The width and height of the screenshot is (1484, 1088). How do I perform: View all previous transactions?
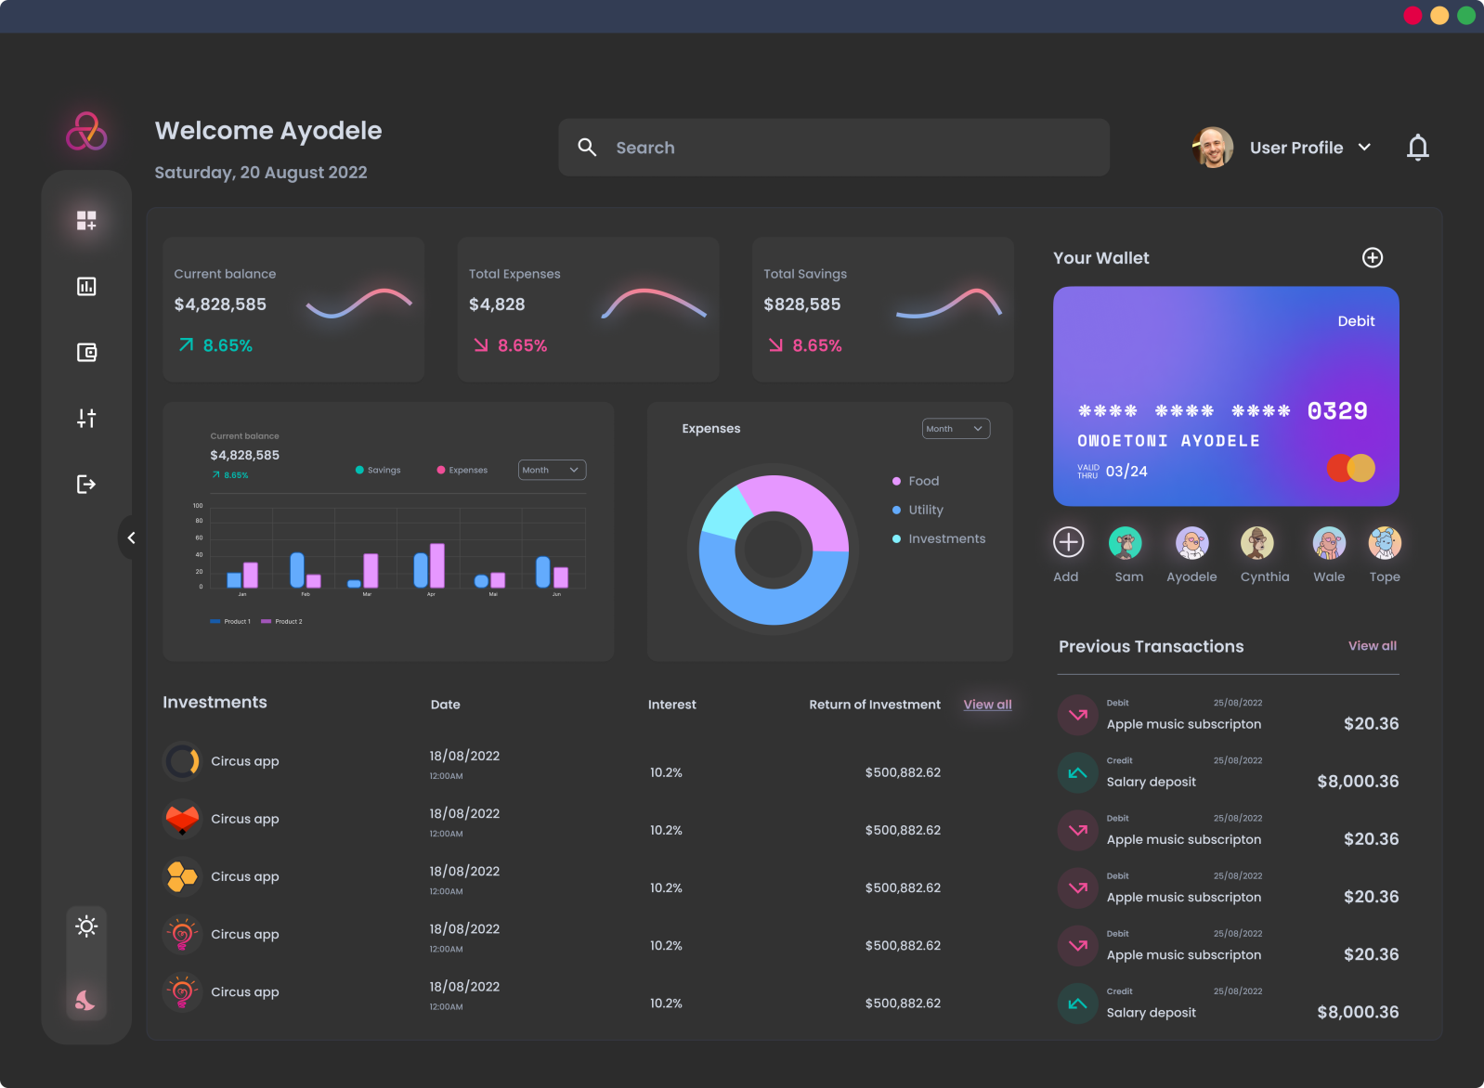[x=1373, y=645]
